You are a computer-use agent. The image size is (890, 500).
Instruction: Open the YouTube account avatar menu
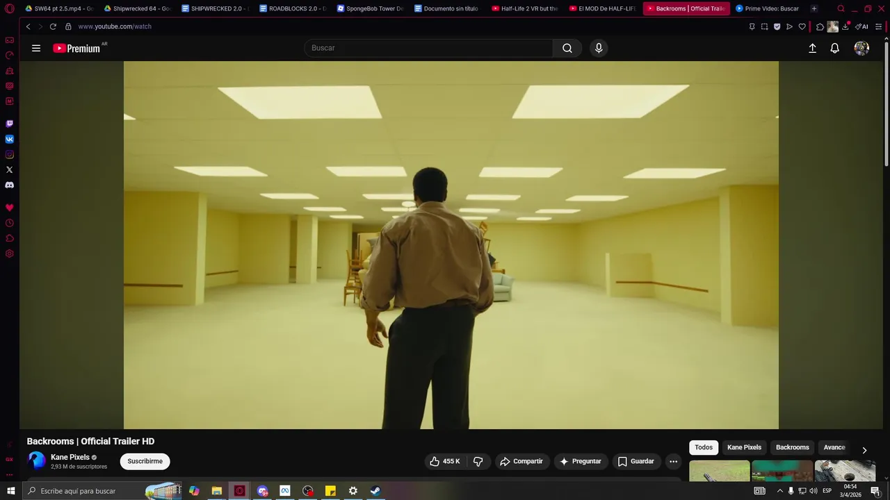pyautogui.click(x=861, y=48)
